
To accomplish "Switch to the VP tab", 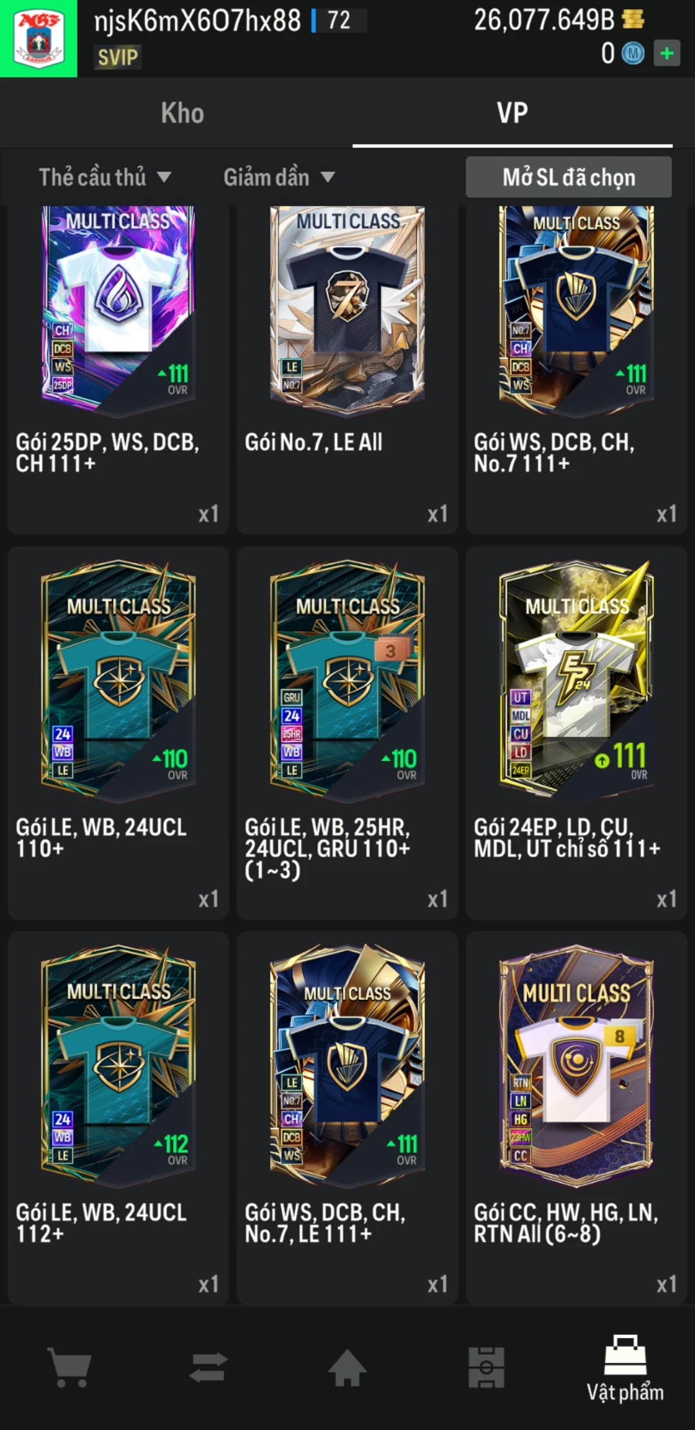I will coord(512,113).
